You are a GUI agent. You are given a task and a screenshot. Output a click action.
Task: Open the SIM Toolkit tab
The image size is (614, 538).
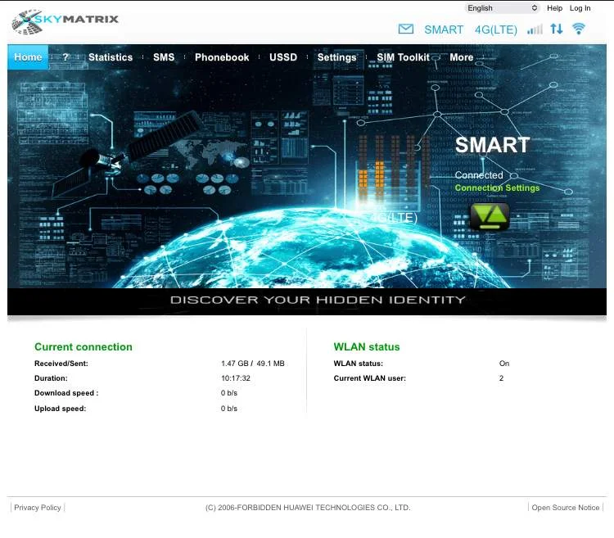404,57
